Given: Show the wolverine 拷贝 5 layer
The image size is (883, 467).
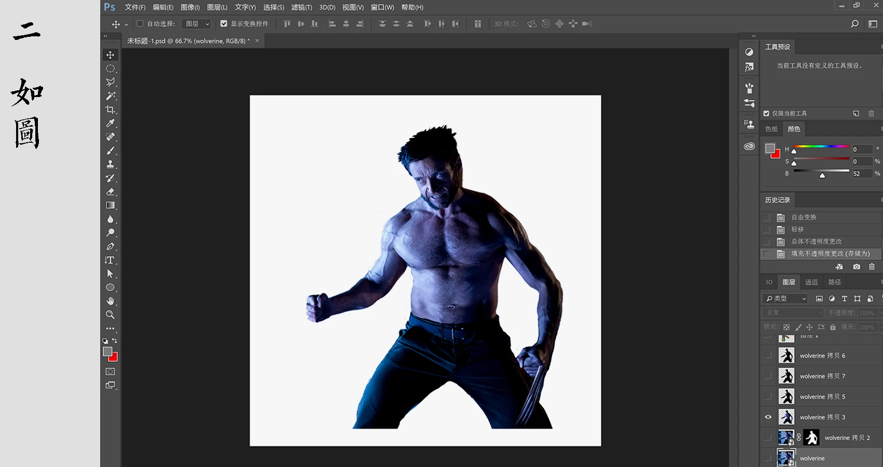Looking at the screenshot, I should pos(768,396).
